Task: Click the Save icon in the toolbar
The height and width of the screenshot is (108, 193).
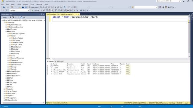Action: click(23, 7)
